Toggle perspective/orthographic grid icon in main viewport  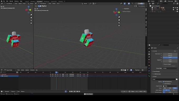tap(119, 26)
